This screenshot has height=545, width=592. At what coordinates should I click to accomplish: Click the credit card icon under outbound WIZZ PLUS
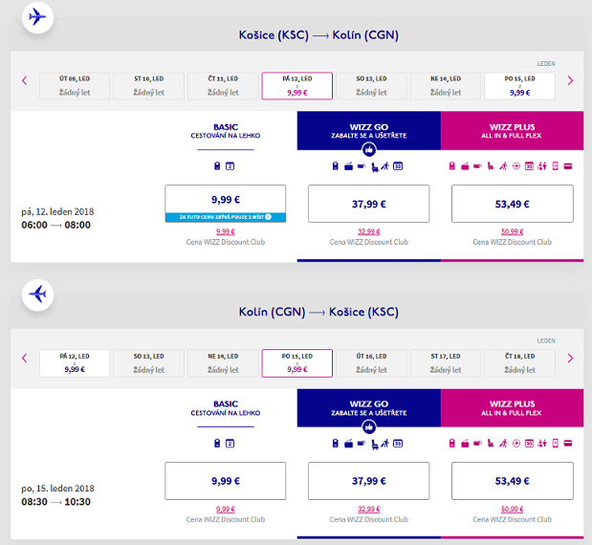(x=568, y=166)
